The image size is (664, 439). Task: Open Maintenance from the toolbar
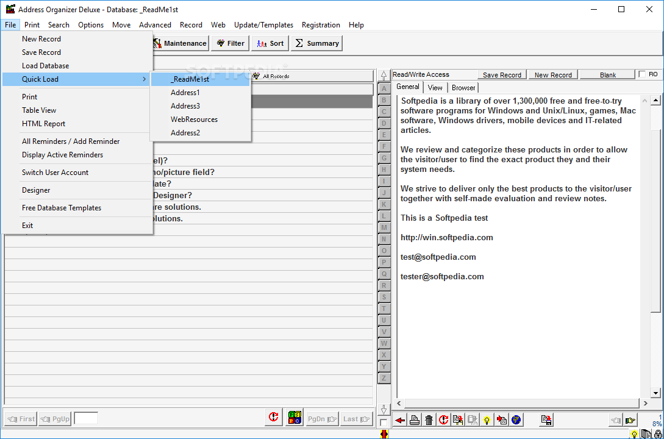point(180,43)
